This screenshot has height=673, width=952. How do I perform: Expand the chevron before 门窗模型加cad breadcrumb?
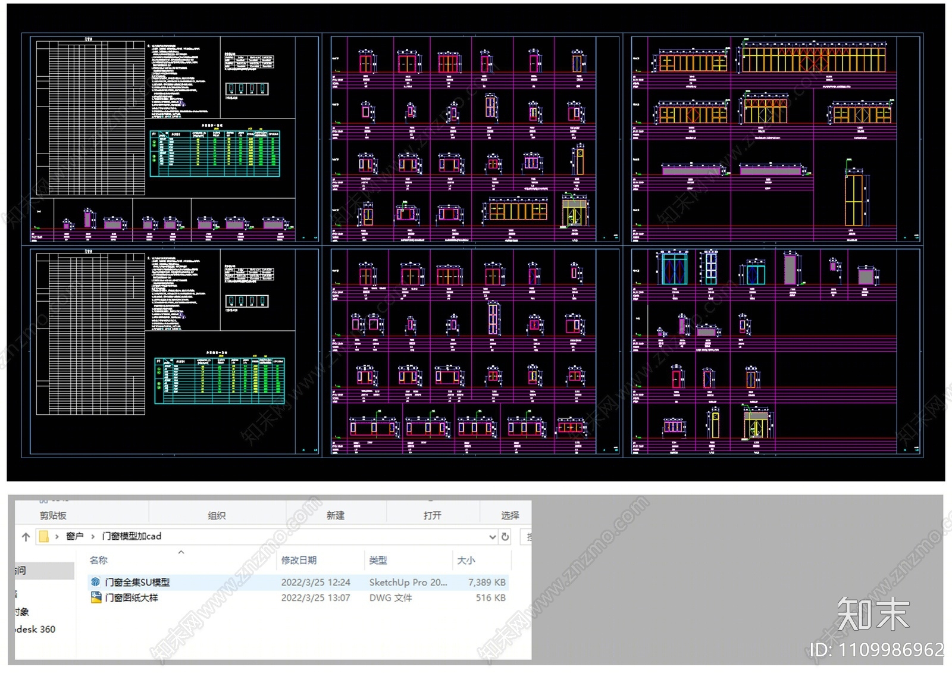(x=93, y=537)
